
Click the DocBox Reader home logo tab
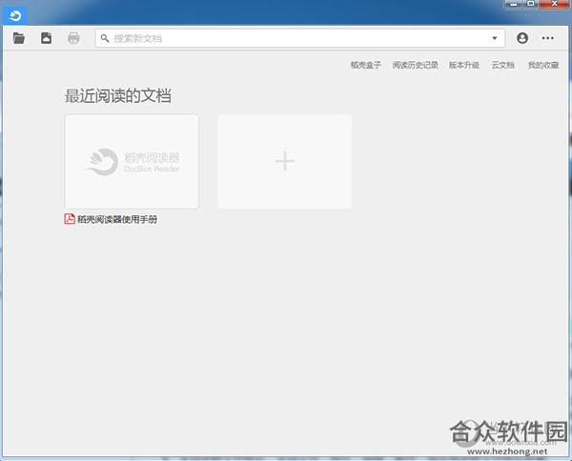pos(14,15)
